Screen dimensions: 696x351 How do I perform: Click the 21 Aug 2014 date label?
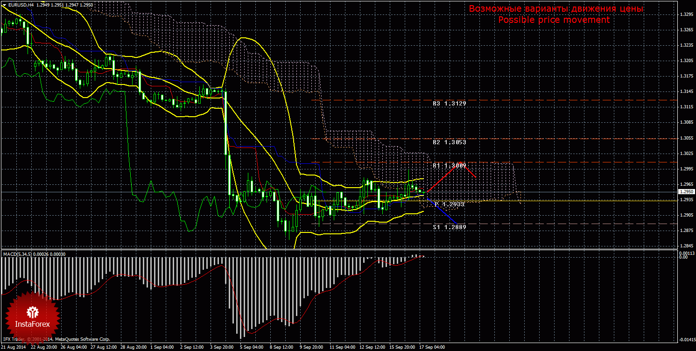coord(14,348)
